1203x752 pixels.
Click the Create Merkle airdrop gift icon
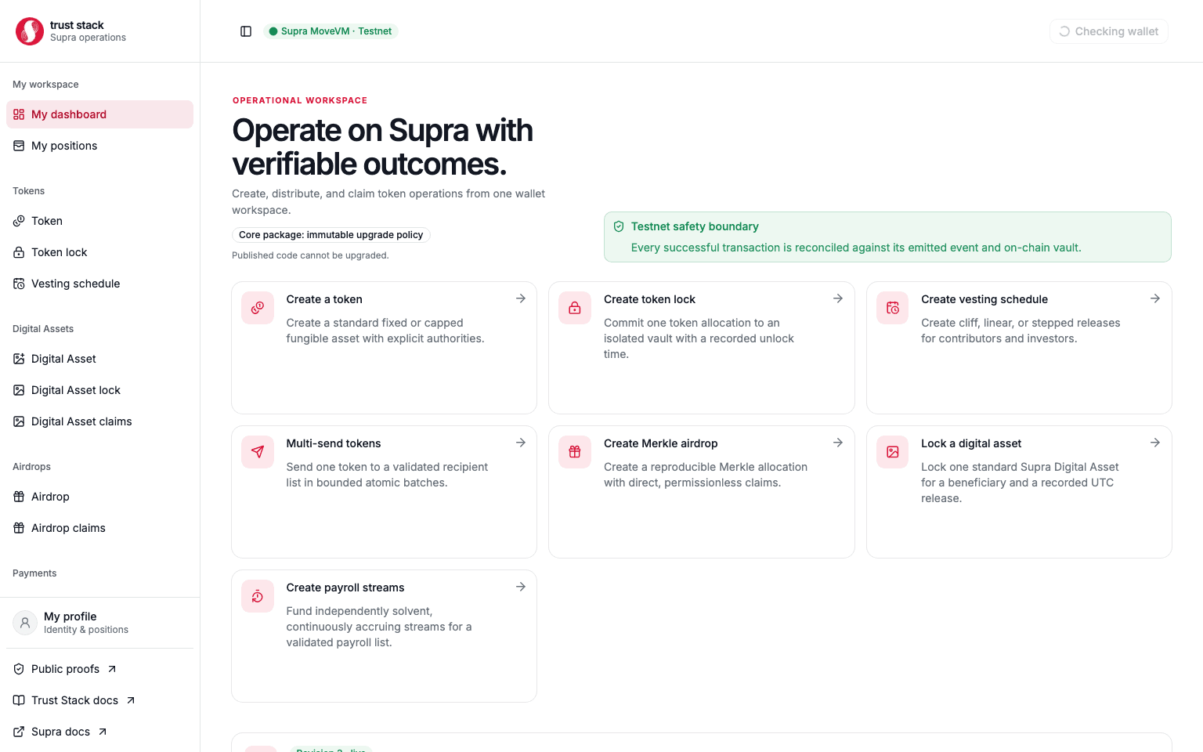pyautogui.click(x=575, y=452)
